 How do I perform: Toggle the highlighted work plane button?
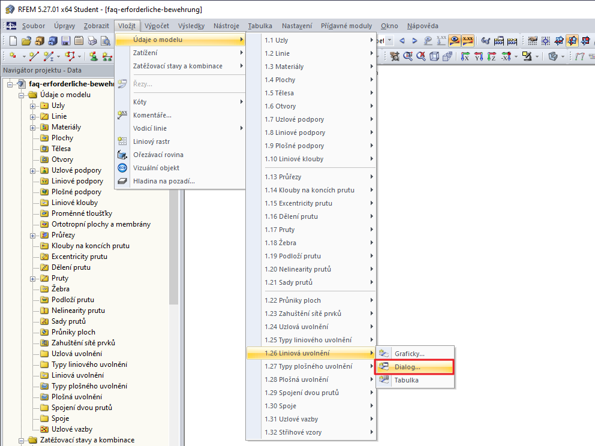click(x=573, y=40)
